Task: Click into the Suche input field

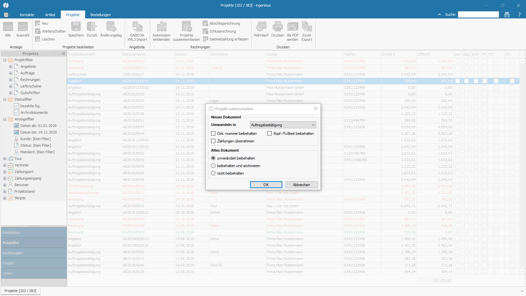Action: (x=478, y=14)
